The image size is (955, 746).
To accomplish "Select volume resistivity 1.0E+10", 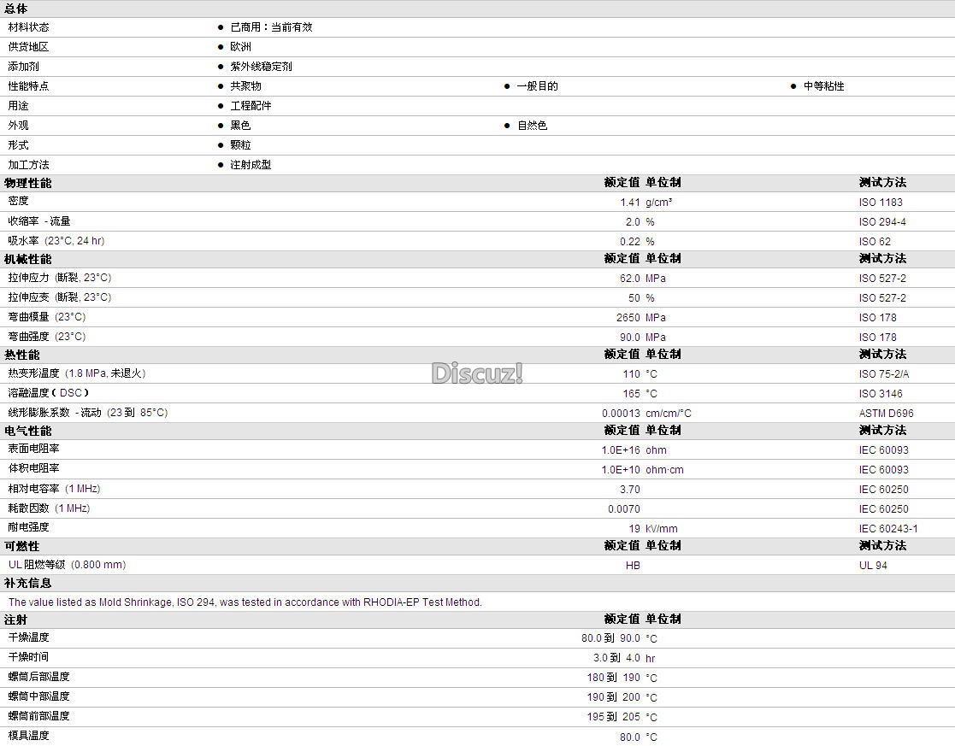I will (x=621, y=470).
